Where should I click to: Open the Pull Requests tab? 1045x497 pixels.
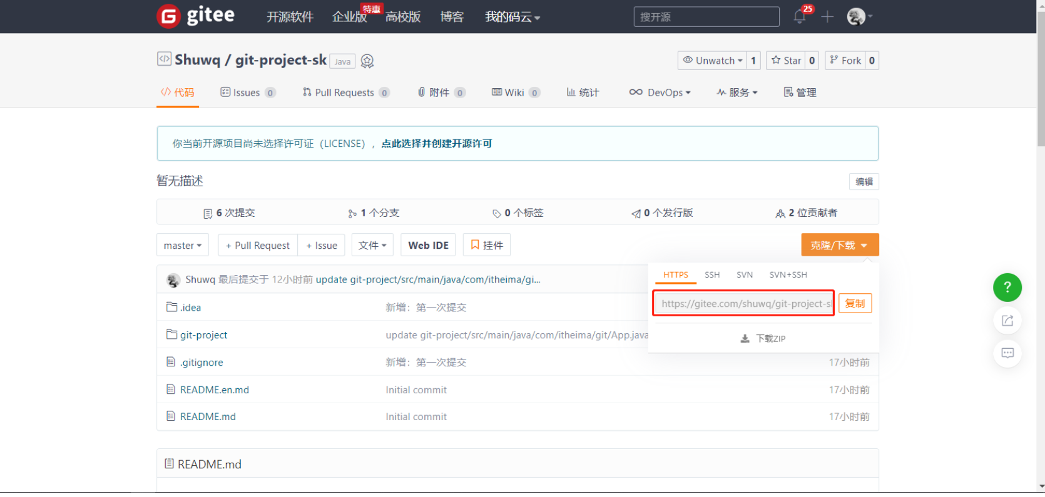tap(345, 93)
